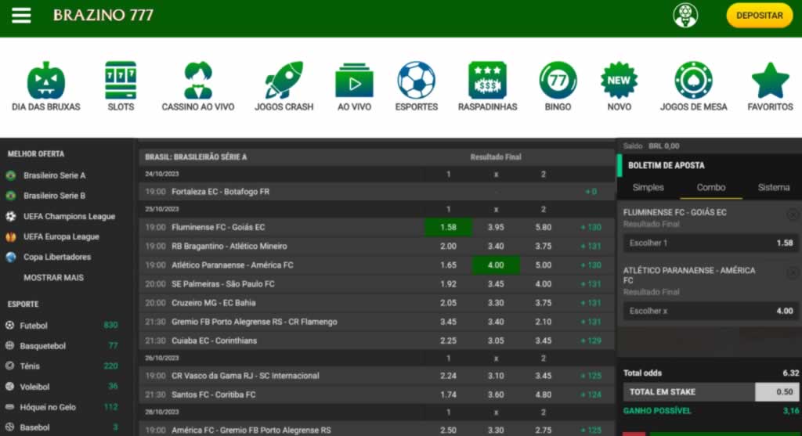802x436 pixels.
Task: Expand +129 markets Cuiaba - Corinthians
Action: pyautogui.click(x=591, y=341)
